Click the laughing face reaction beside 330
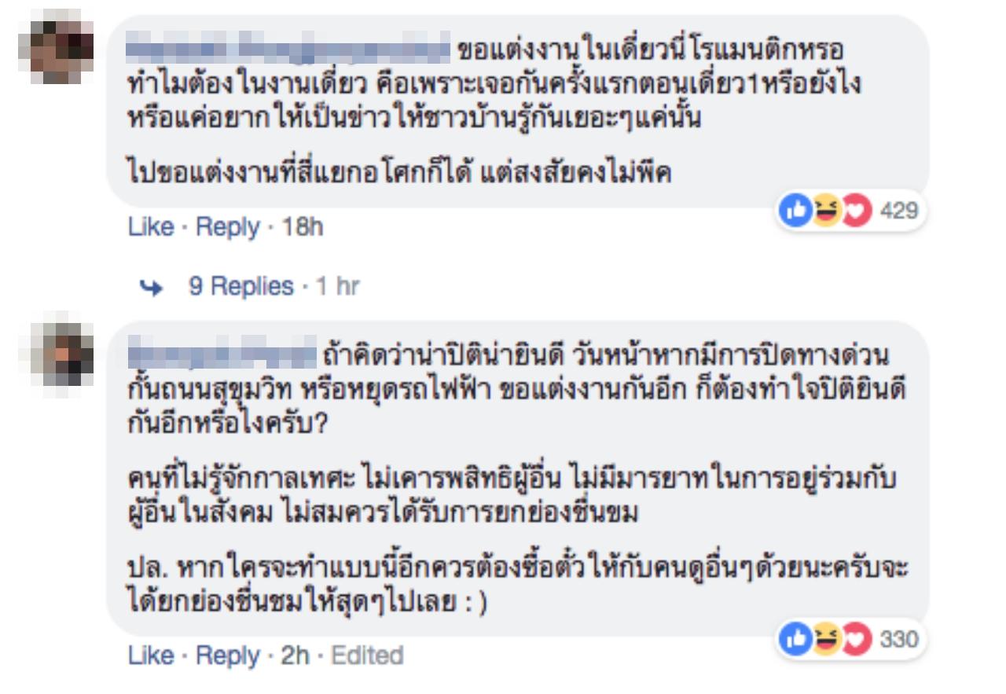Screen dimensions: 1006x694 point(826,639)
